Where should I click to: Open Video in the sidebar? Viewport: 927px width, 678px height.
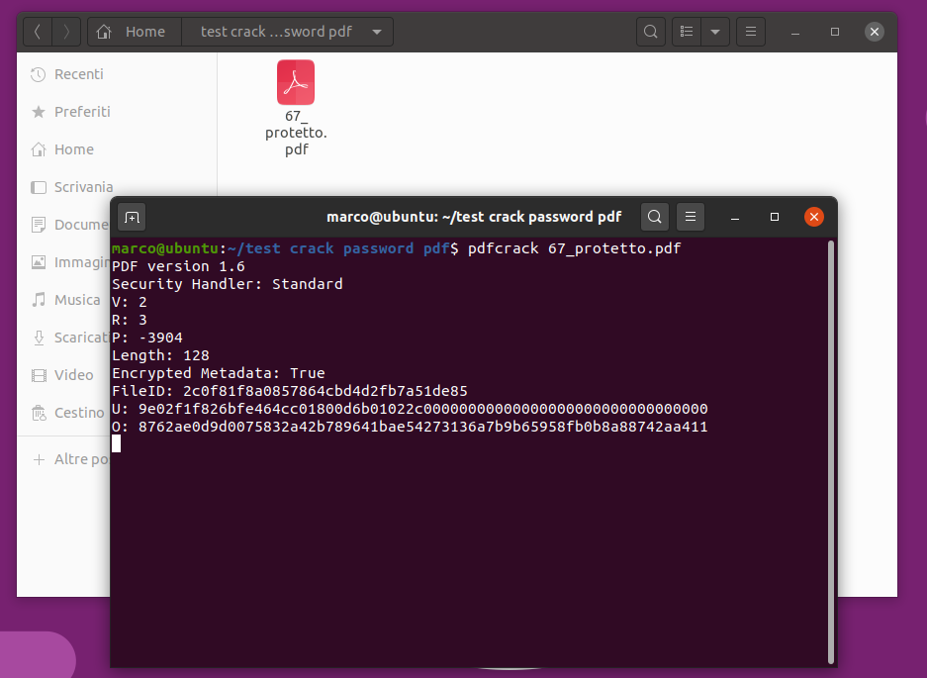click(65, 375)
